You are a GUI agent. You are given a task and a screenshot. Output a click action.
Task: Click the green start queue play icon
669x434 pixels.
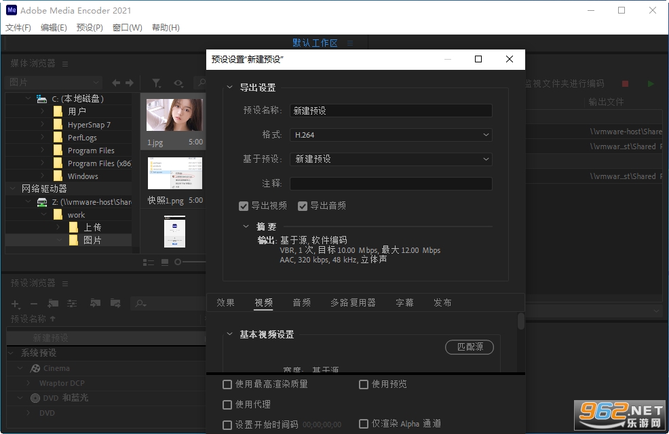click(651, 83)
